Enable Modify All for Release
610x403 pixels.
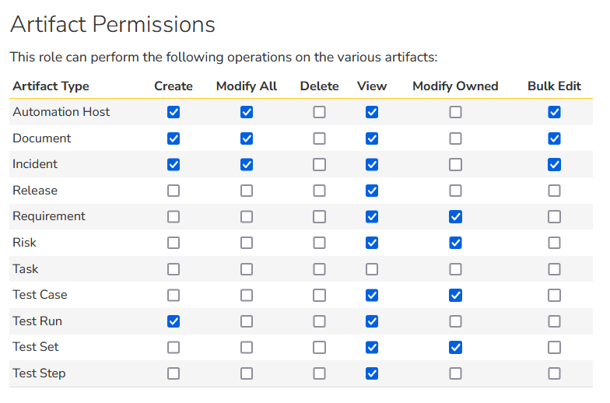(247, 191)
